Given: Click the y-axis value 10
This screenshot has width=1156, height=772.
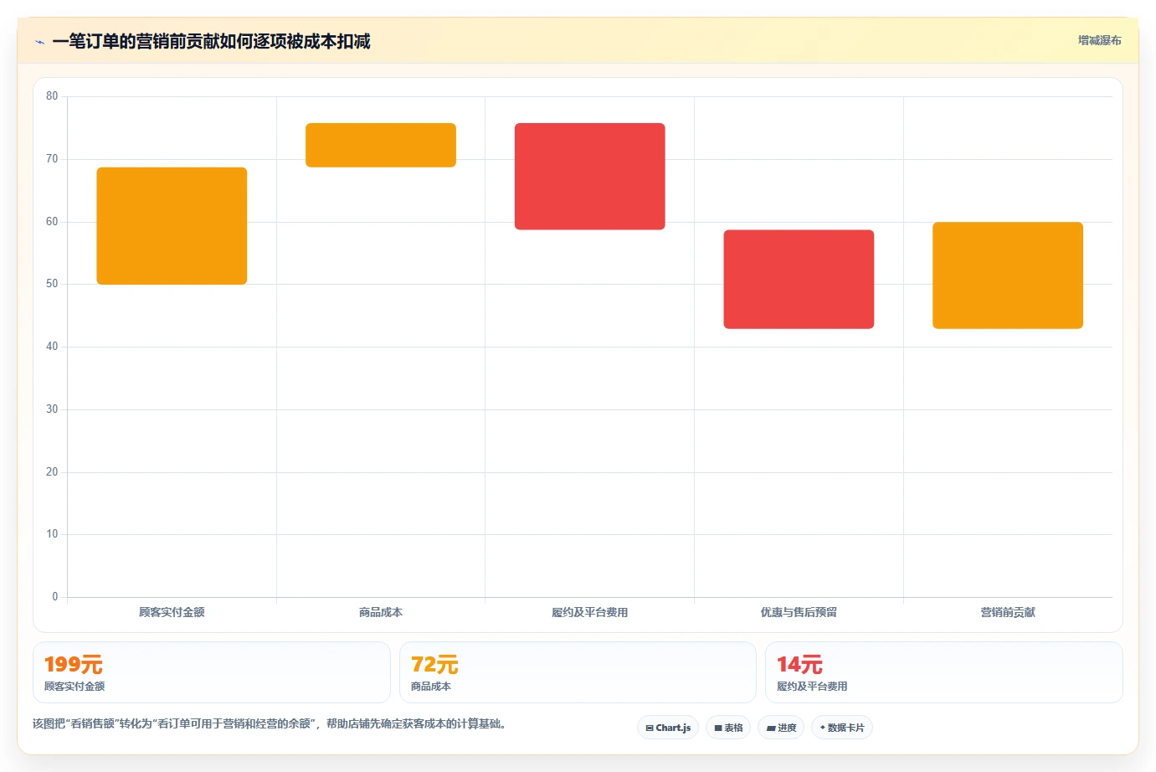Looking at the screenshot, I should [52, 534].
